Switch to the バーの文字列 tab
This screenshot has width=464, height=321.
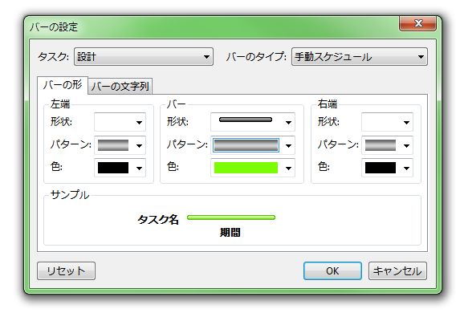click(120, 87)
